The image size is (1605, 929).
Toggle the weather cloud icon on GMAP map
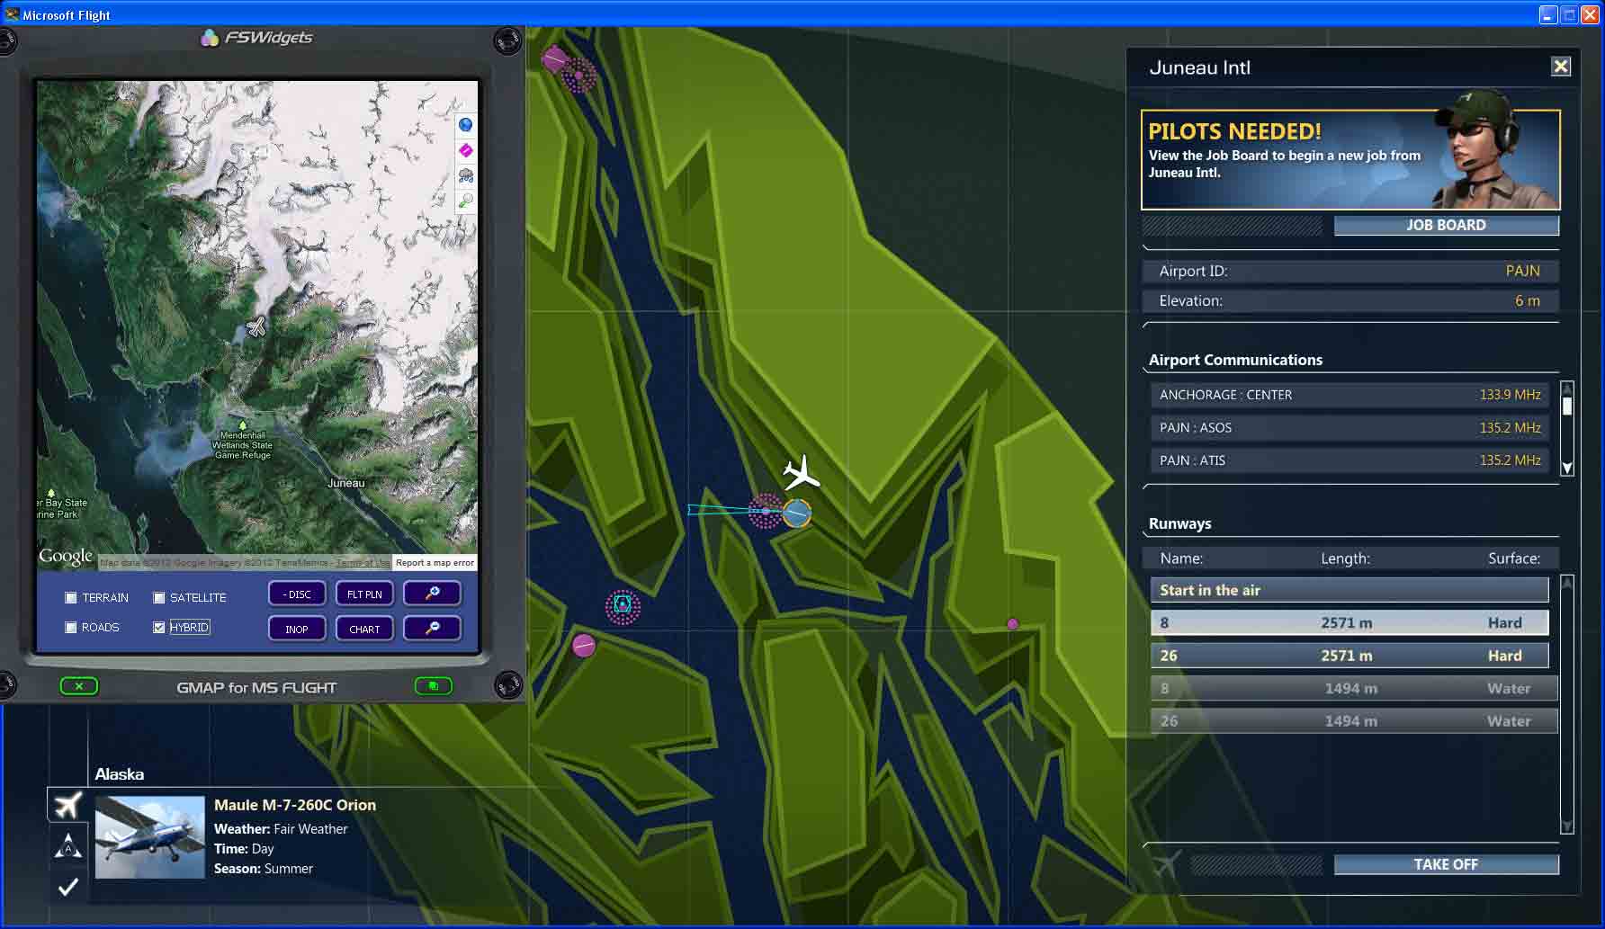click(x=465, y=175)
